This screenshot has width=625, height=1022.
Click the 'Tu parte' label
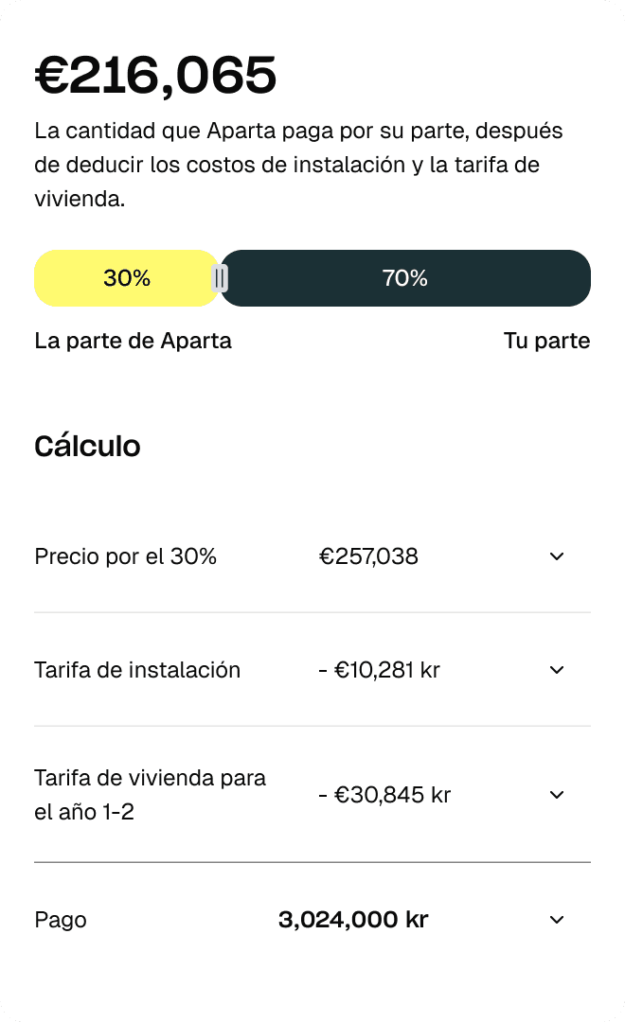[546, 341]
